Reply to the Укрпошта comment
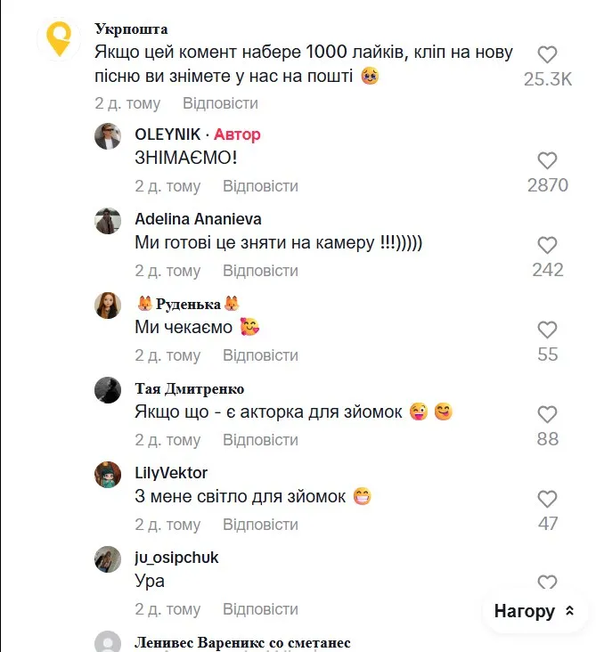The width and height of the screenshot is (596, 652). [220, 103]
